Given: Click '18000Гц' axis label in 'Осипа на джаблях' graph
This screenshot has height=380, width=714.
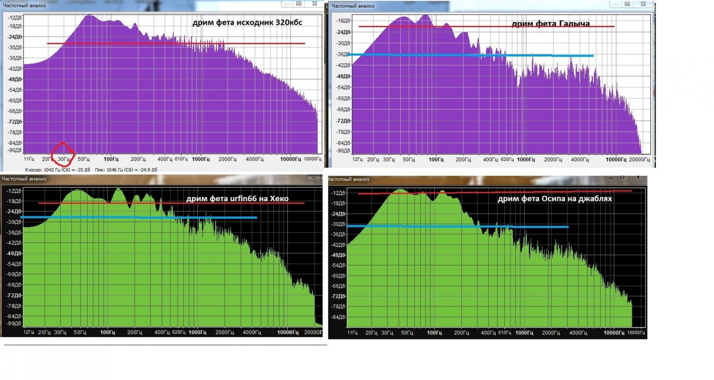Looking at the screenshot, I should pos(636,333).
